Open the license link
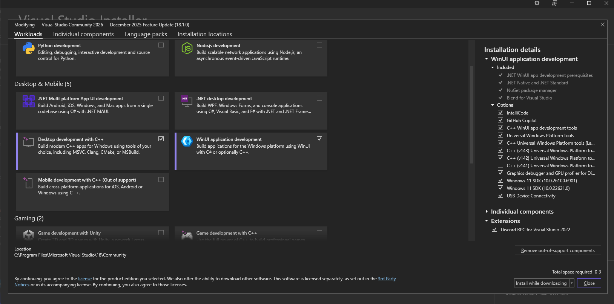The width and height of the screenshot is (614, 304). coord(85,279)
